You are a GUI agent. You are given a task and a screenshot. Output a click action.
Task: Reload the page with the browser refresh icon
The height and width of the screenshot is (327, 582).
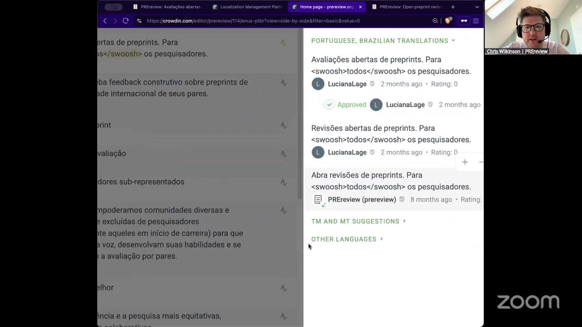125,21
